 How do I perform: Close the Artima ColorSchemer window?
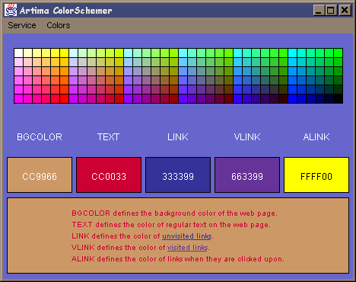tap(345, 11)
